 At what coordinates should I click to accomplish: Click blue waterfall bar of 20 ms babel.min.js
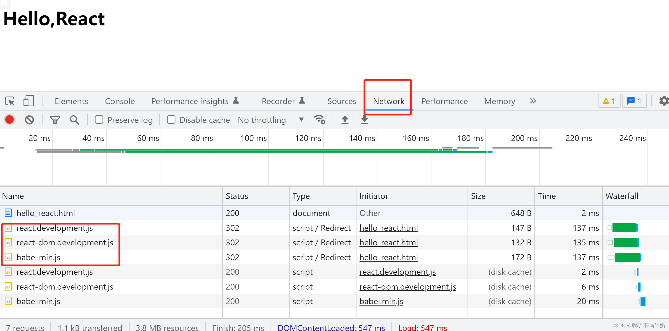coord(643,302)
